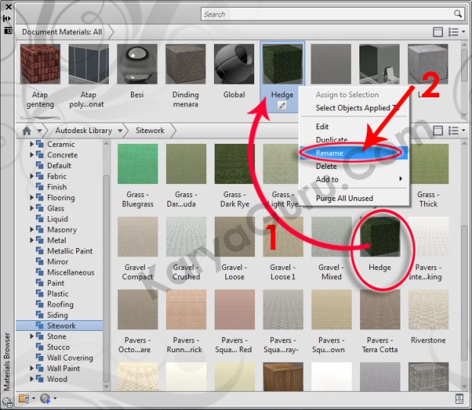Image resolution: width=472 pixels, height=410 pixels.
Task: Select the Atap genteng material thumbnail
Action: (40, 64)
